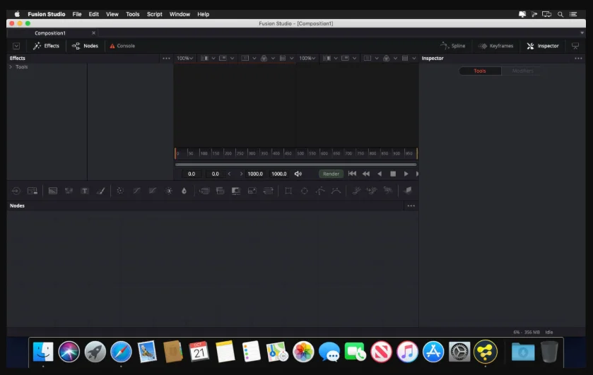
Task: Add a Polygon mask from the toolbar
Action: [x=320, y=191]
